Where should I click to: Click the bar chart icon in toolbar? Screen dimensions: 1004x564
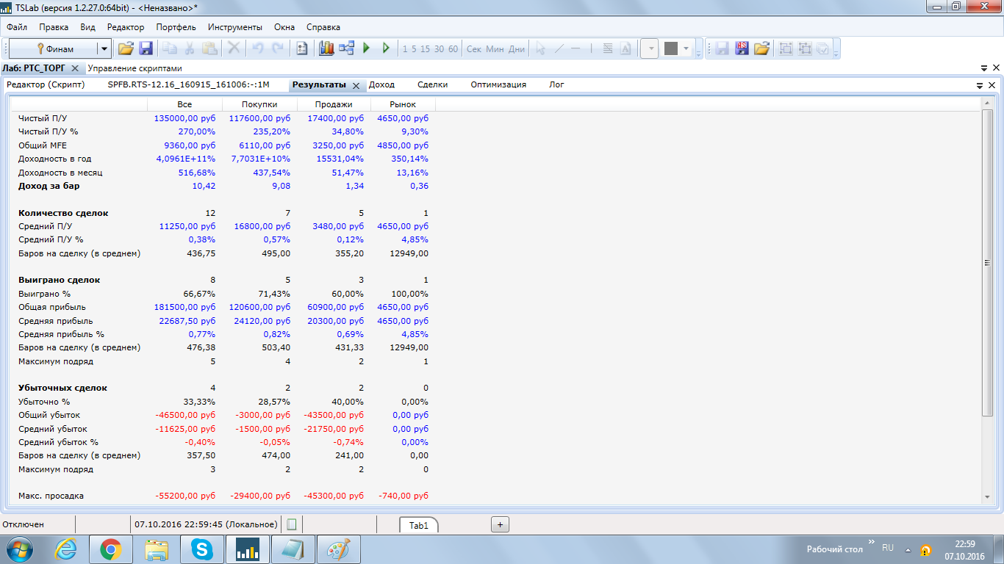tap(326, 48)
